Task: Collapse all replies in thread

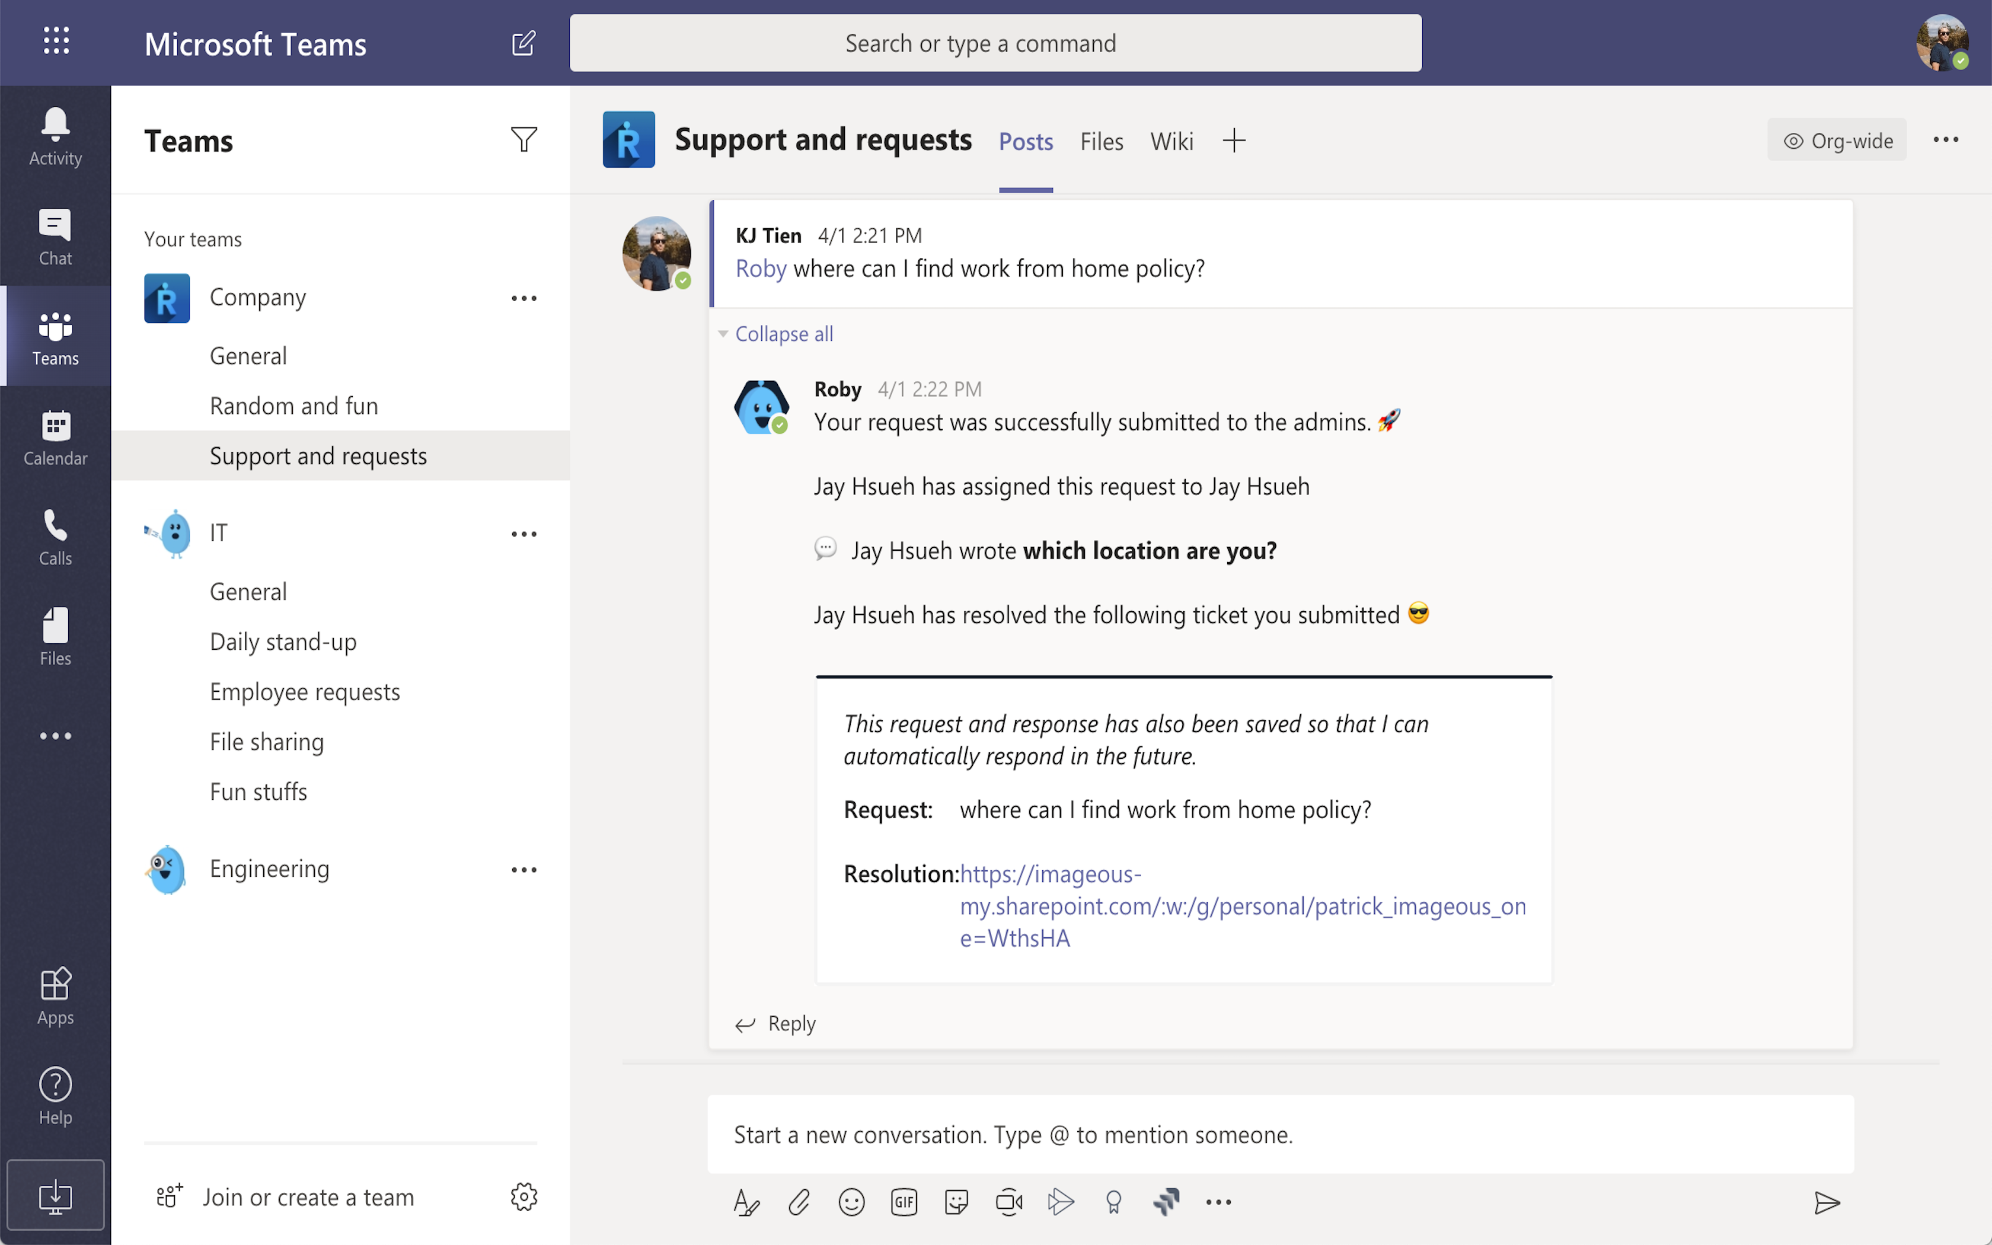Action: 783,333
